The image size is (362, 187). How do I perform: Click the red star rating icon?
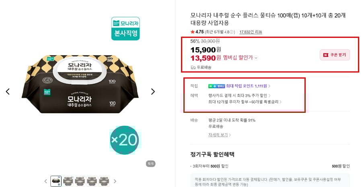192,32
